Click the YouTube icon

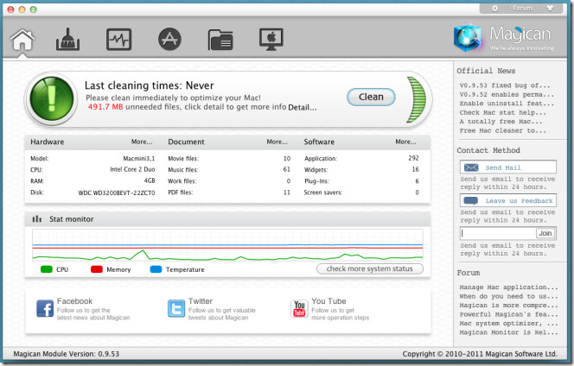tap(299, 308)
